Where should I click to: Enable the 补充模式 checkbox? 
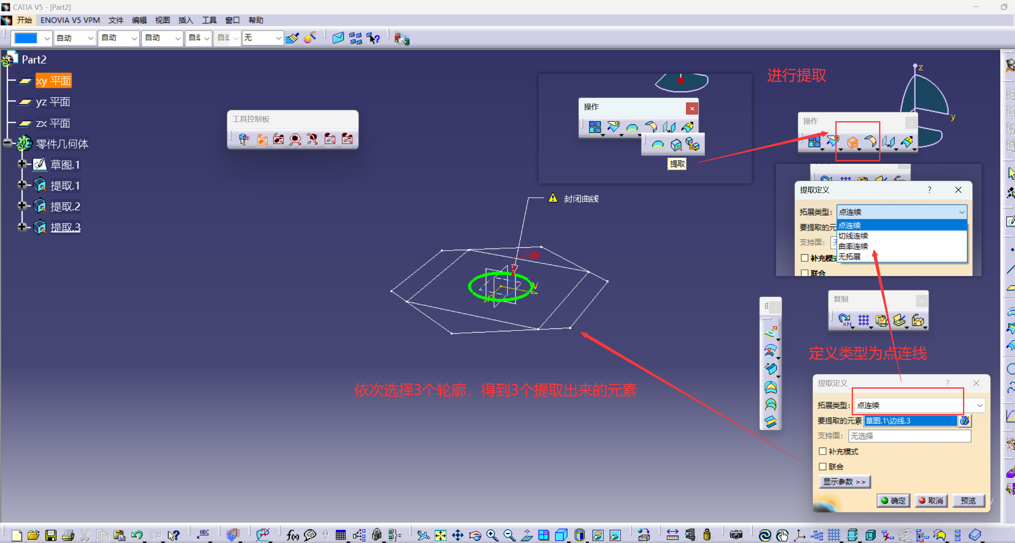(823, 451)
